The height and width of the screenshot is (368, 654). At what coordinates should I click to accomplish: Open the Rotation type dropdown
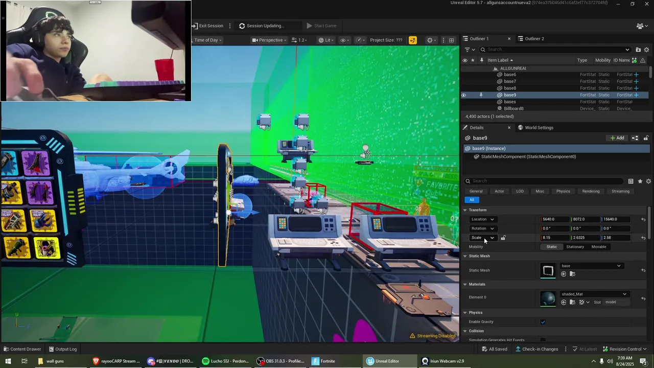[x=483, y=228]
